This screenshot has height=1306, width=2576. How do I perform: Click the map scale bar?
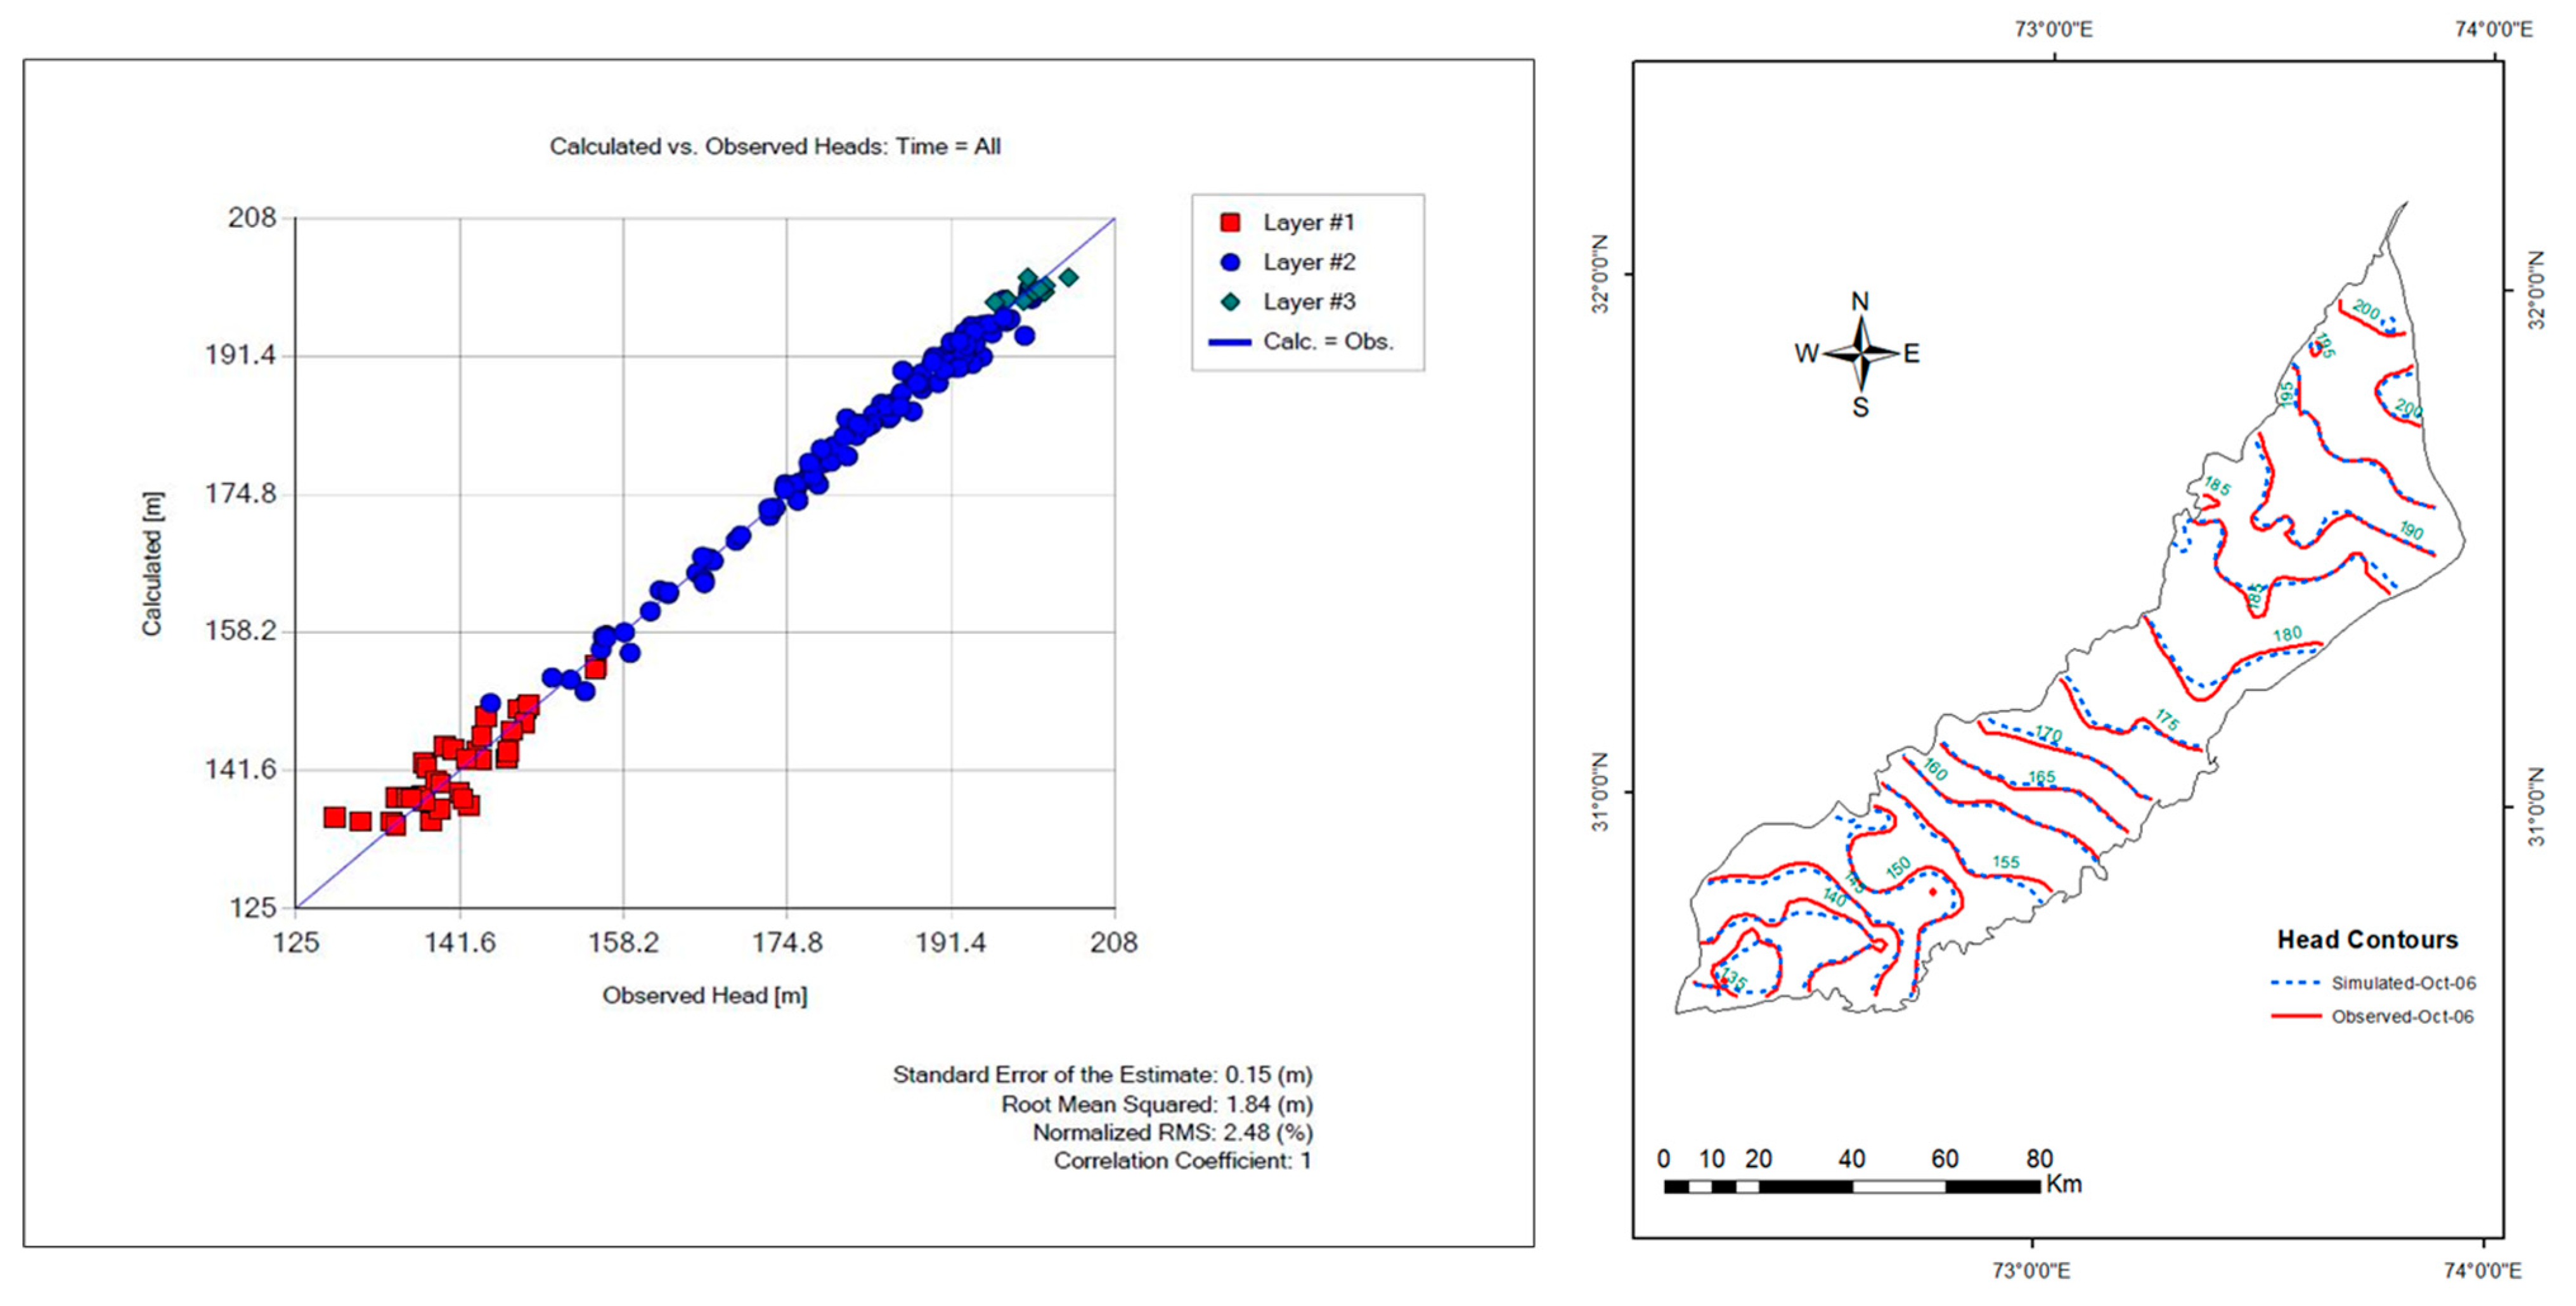(1852, 1186)
